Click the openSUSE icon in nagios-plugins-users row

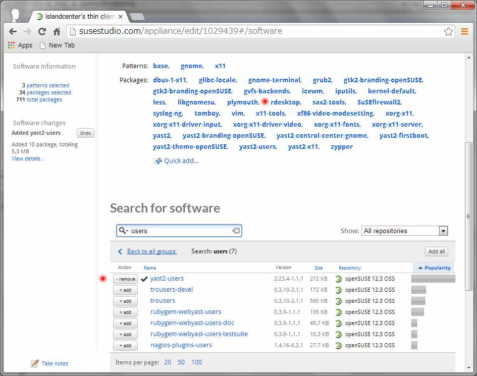[339, 346]
